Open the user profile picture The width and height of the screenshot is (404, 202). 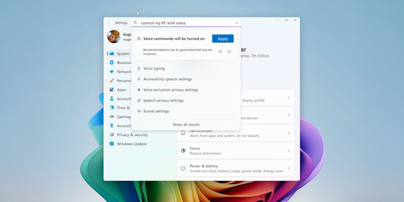[114, 36]
